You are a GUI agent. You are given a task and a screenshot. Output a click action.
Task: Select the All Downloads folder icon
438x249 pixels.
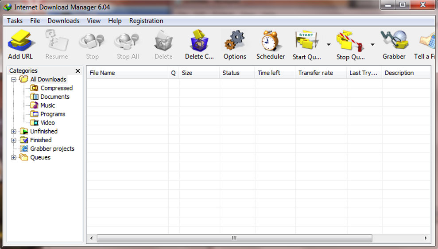(x=24, y=79)
